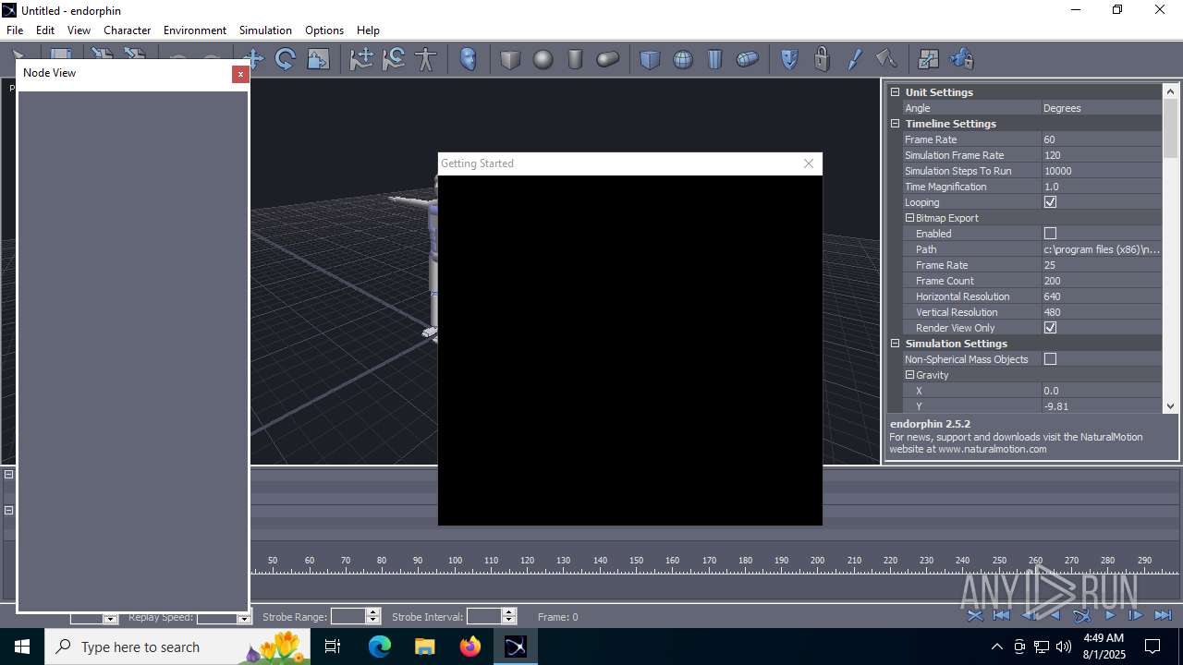Click the blue figure with lock icon
1183x665 pixels.
coord(961,59)
